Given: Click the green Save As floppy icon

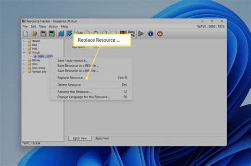Looking at the screenshot, I should [x=52, y=33].
